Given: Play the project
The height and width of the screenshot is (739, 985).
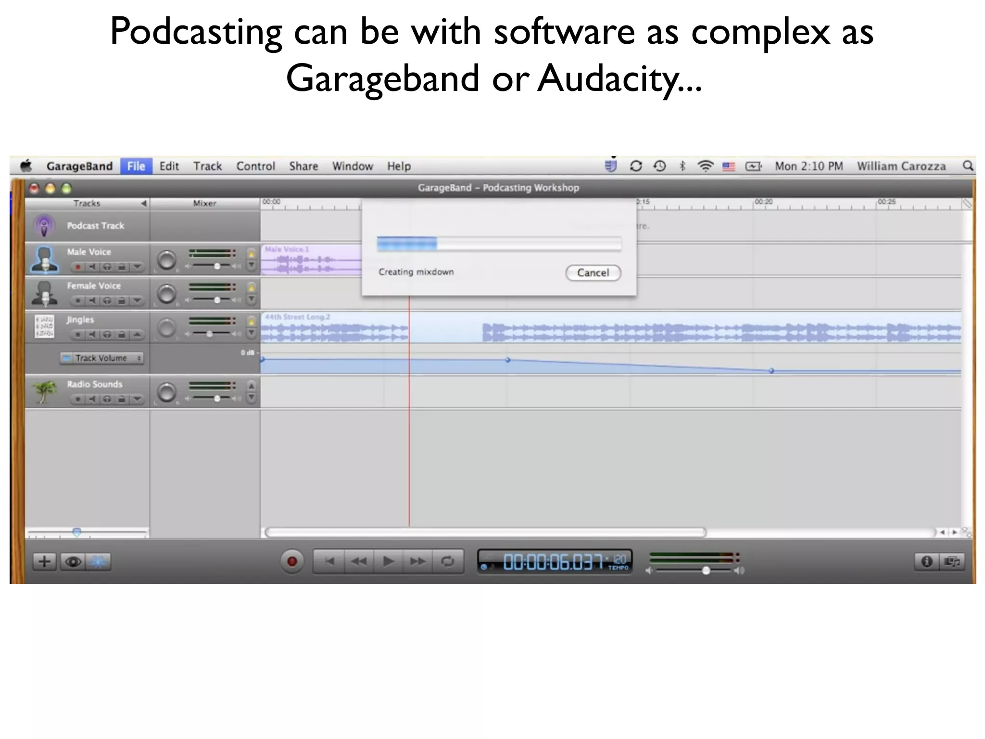Looking at the screenshot, I should pos(388,561).
